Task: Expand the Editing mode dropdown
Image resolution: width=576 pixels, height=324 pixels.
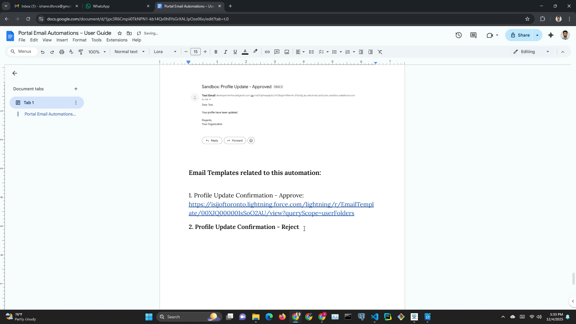Action: coord(531,52)
